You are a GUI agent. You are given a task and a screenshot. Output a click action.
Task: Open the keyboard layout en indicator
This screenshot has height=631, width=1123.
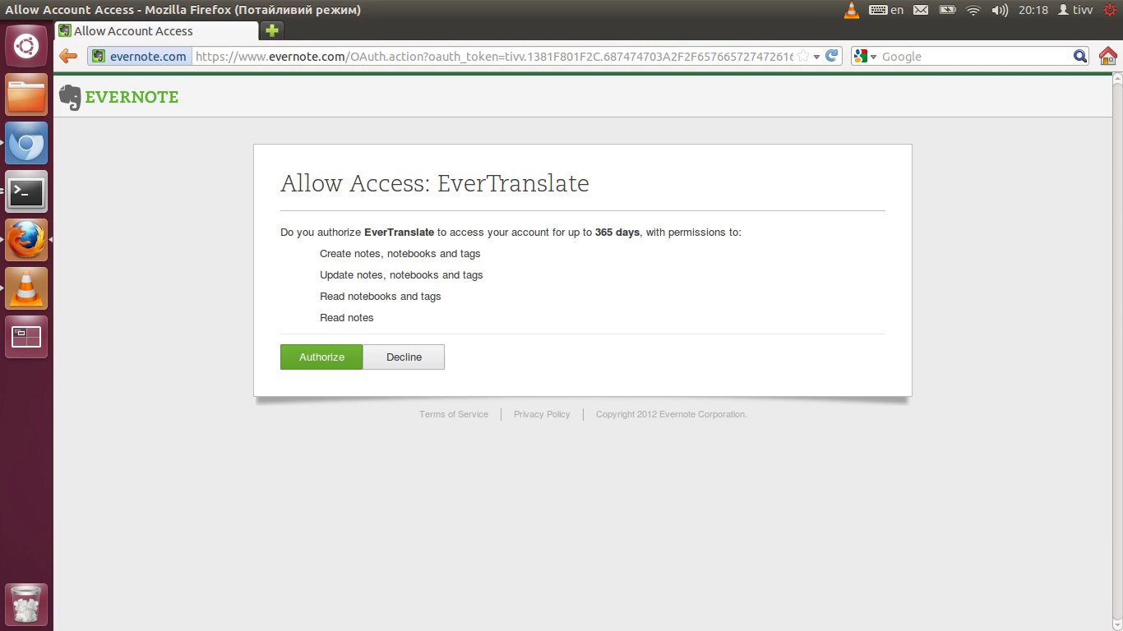point(886,10)
